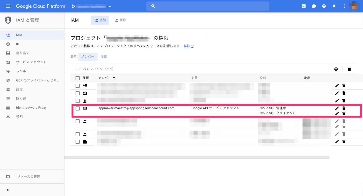The width and height of the screenshot is (363, 196).
Task: Open the three-dot utilities menu in the header
Action: click(x=344, y=6)
